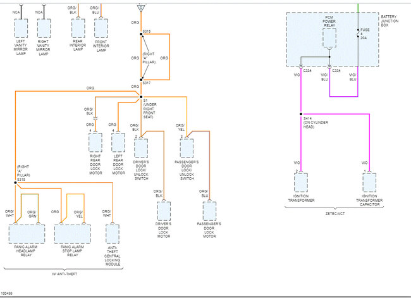
Task: Click the 'FUSE 4 20A' label
Action: coord(364,34)
